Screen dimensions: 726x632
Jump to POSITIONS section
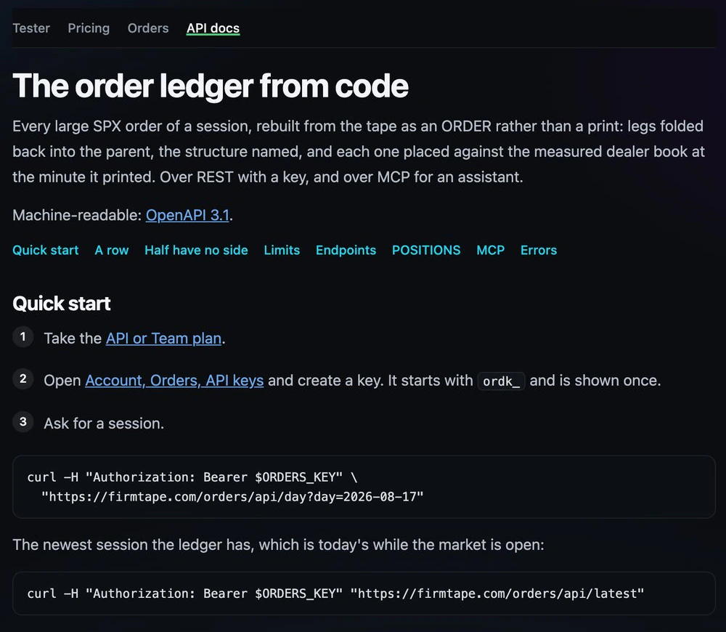tap(426, 250)
